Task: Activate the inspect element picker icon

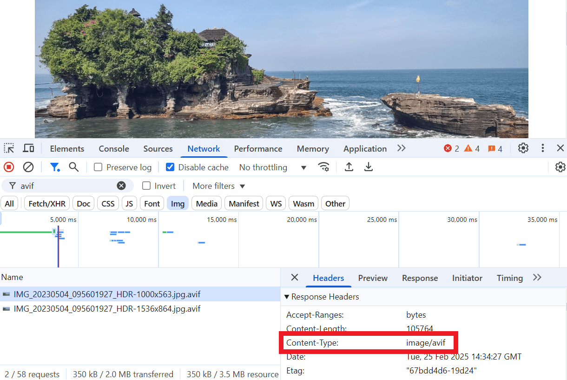Action: coord(9,148)
